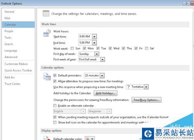194x140 pixels.
Task: Toggle the iCalendar format checkbox
Action: point(55,117)
